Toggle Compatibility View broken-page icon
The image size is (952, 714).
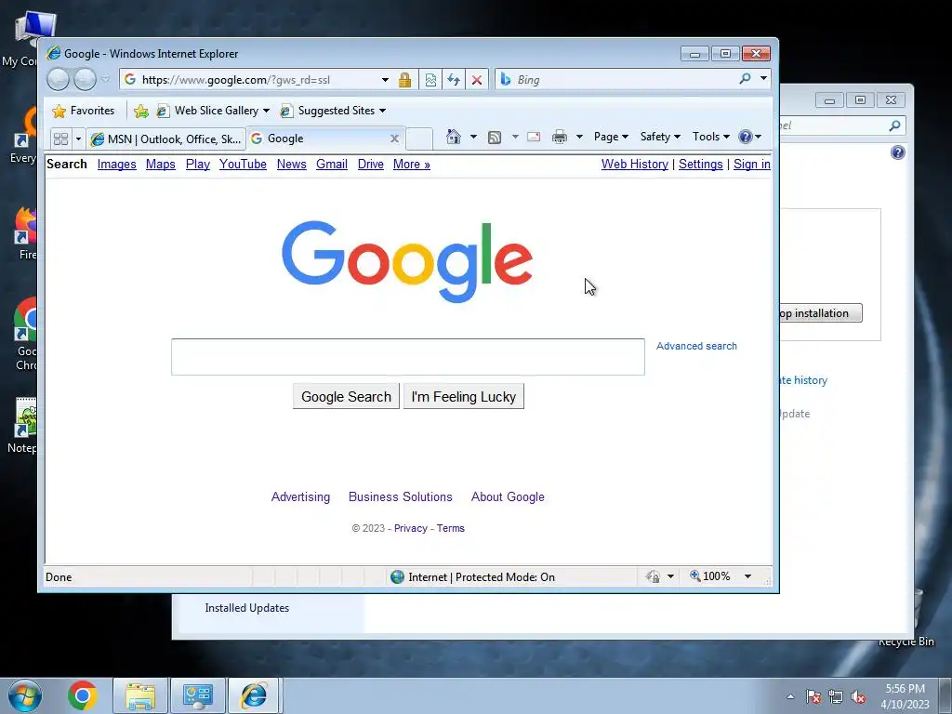(430, 80)
